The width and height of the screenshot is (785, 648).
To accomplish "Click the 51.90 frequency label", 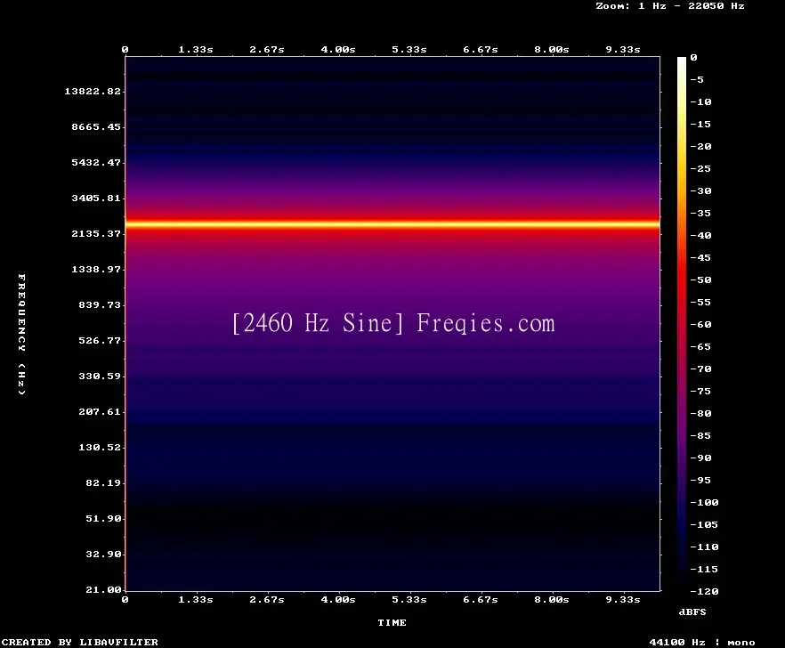I will coord(103,518).
